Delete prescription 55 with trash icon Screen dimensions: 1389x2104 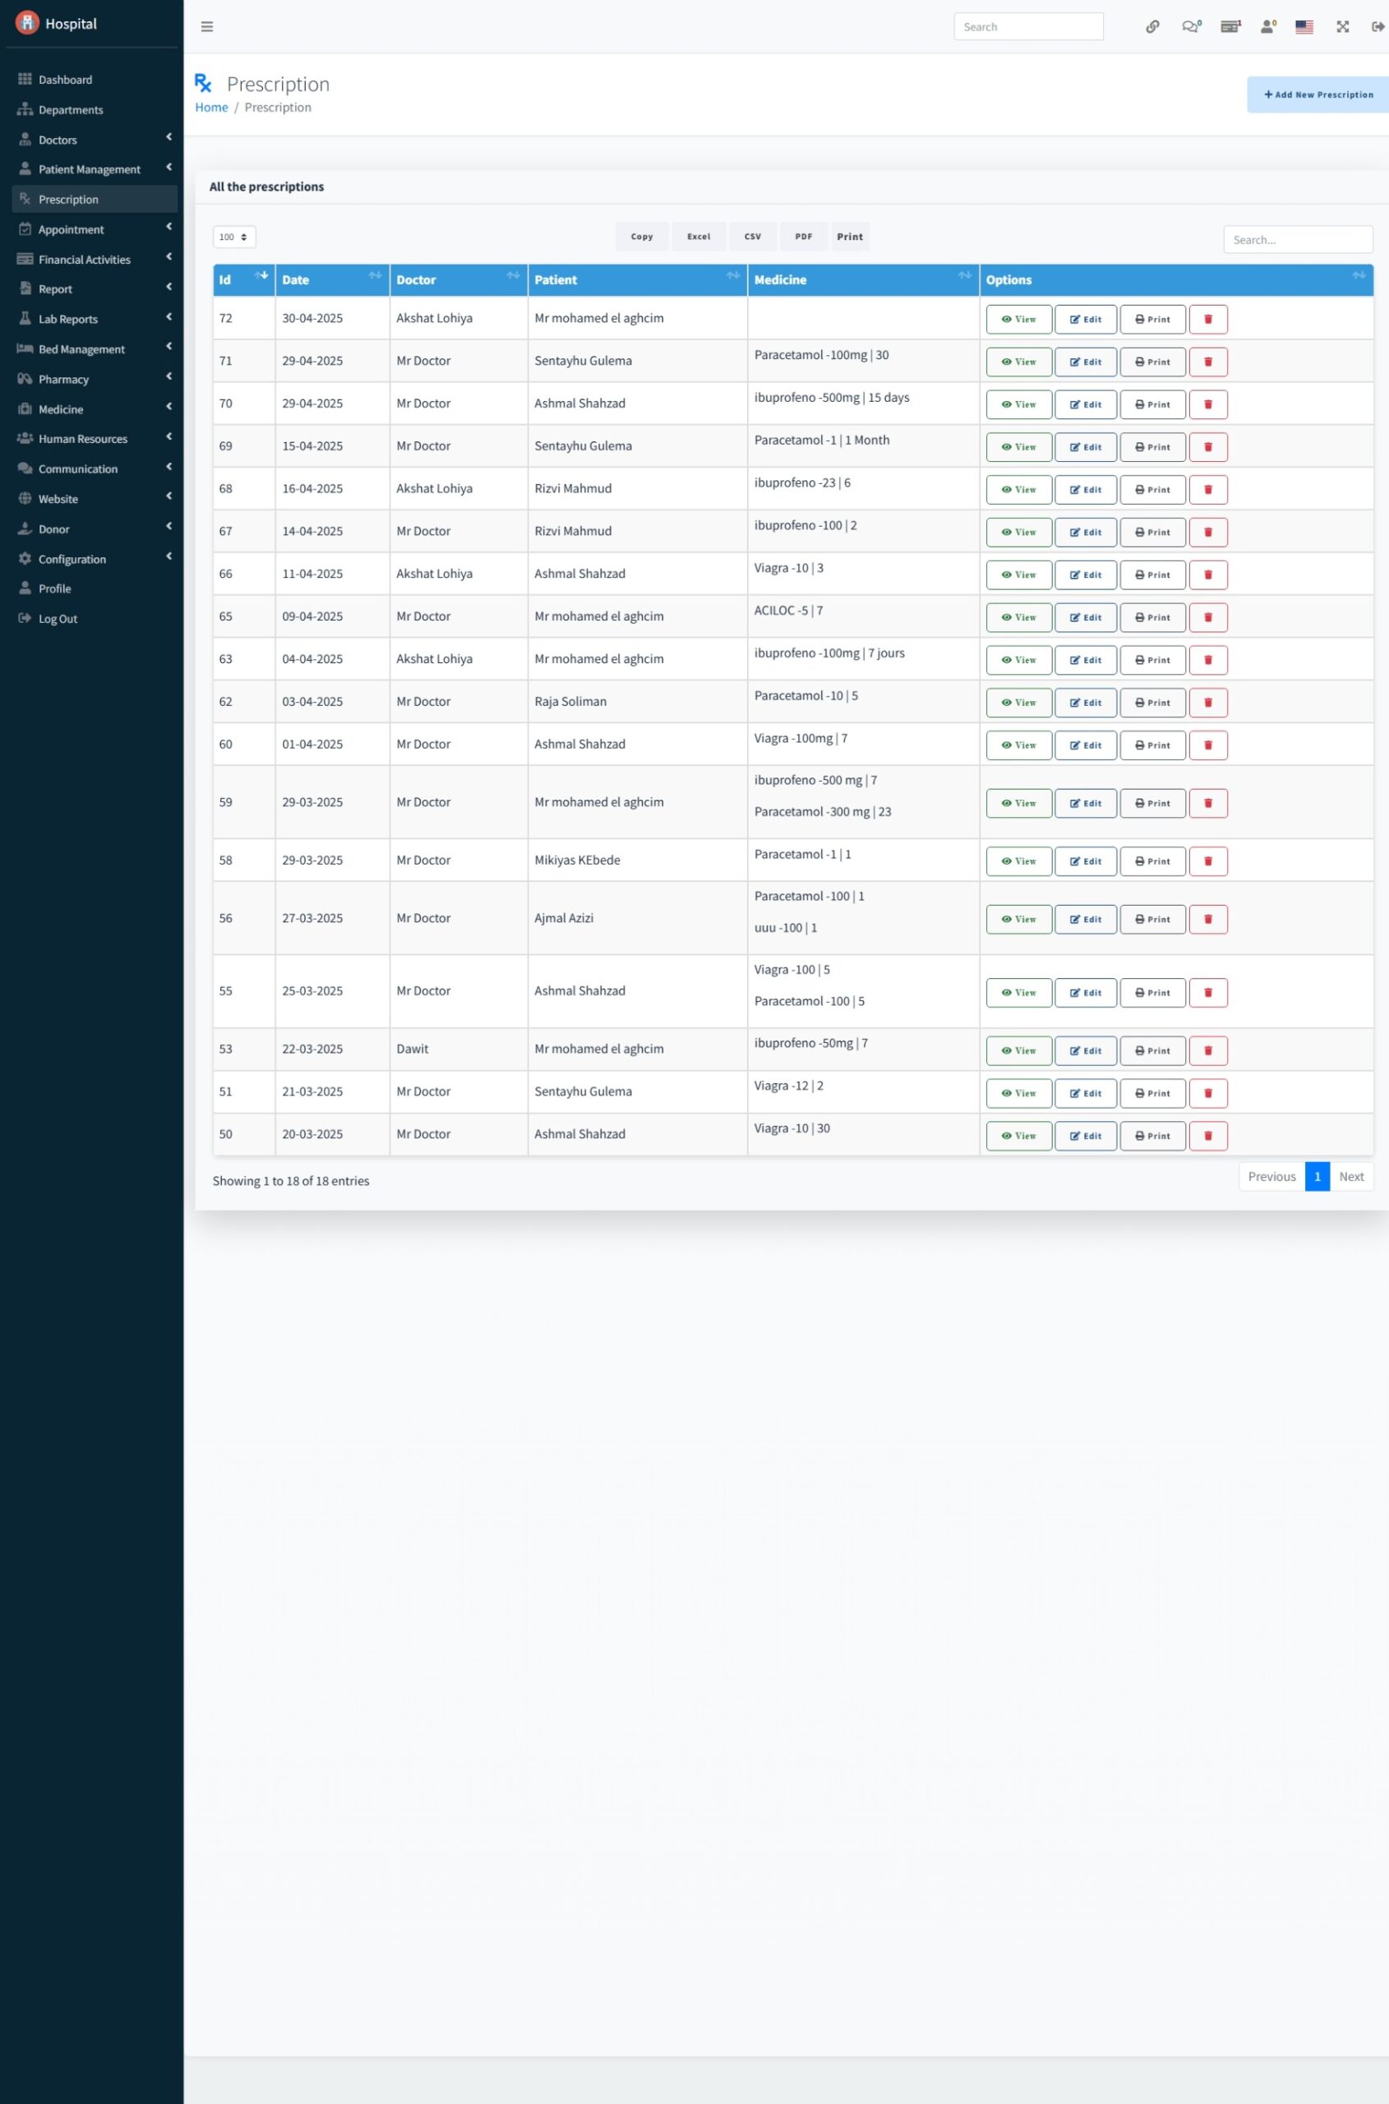[x=1208, y=992]
